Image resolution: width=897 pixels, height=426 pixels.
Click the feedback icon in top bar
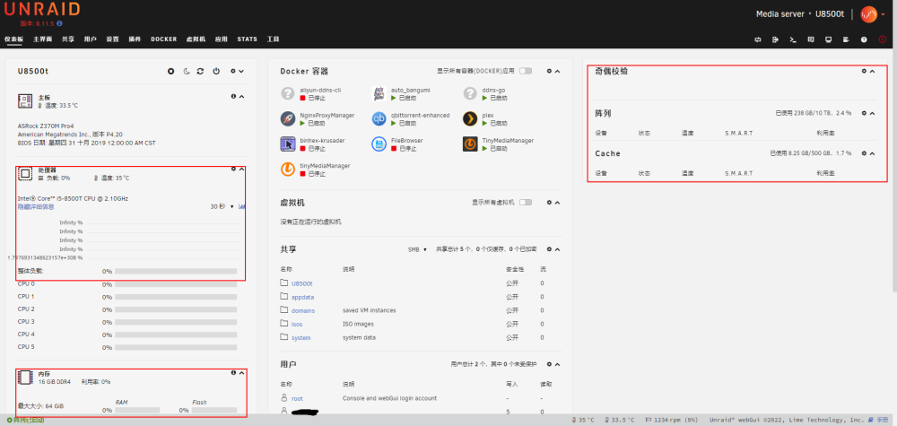click(811, 39)
